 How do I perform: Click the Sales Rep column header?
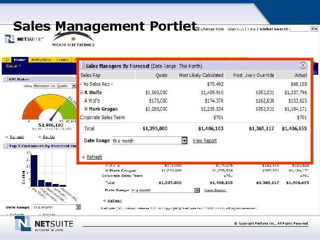pyautogui.click(x=90, y=75)
